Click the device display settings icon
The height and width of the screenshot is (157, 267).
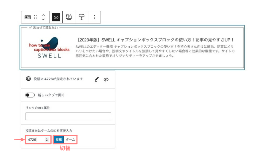click(69, 17)
